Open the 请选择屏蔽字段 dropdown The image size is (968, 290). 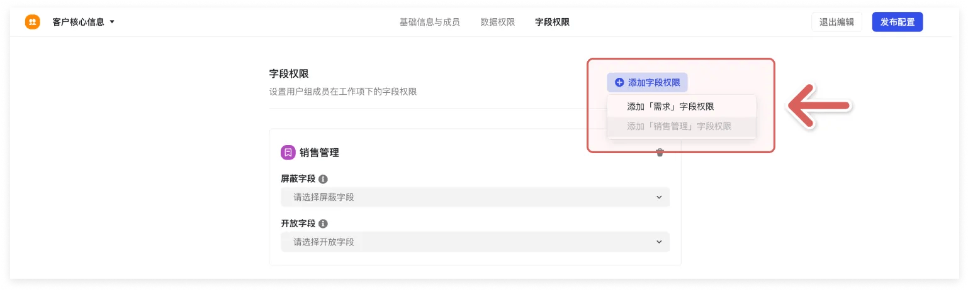pos(475,197)
